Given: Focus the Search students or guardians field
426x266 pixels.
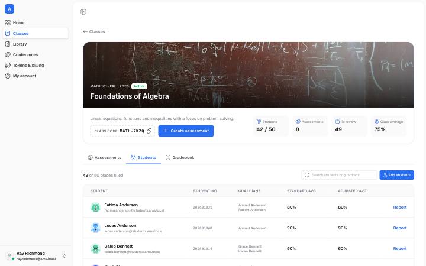Looking at the screenshot, I should [339, 175].
